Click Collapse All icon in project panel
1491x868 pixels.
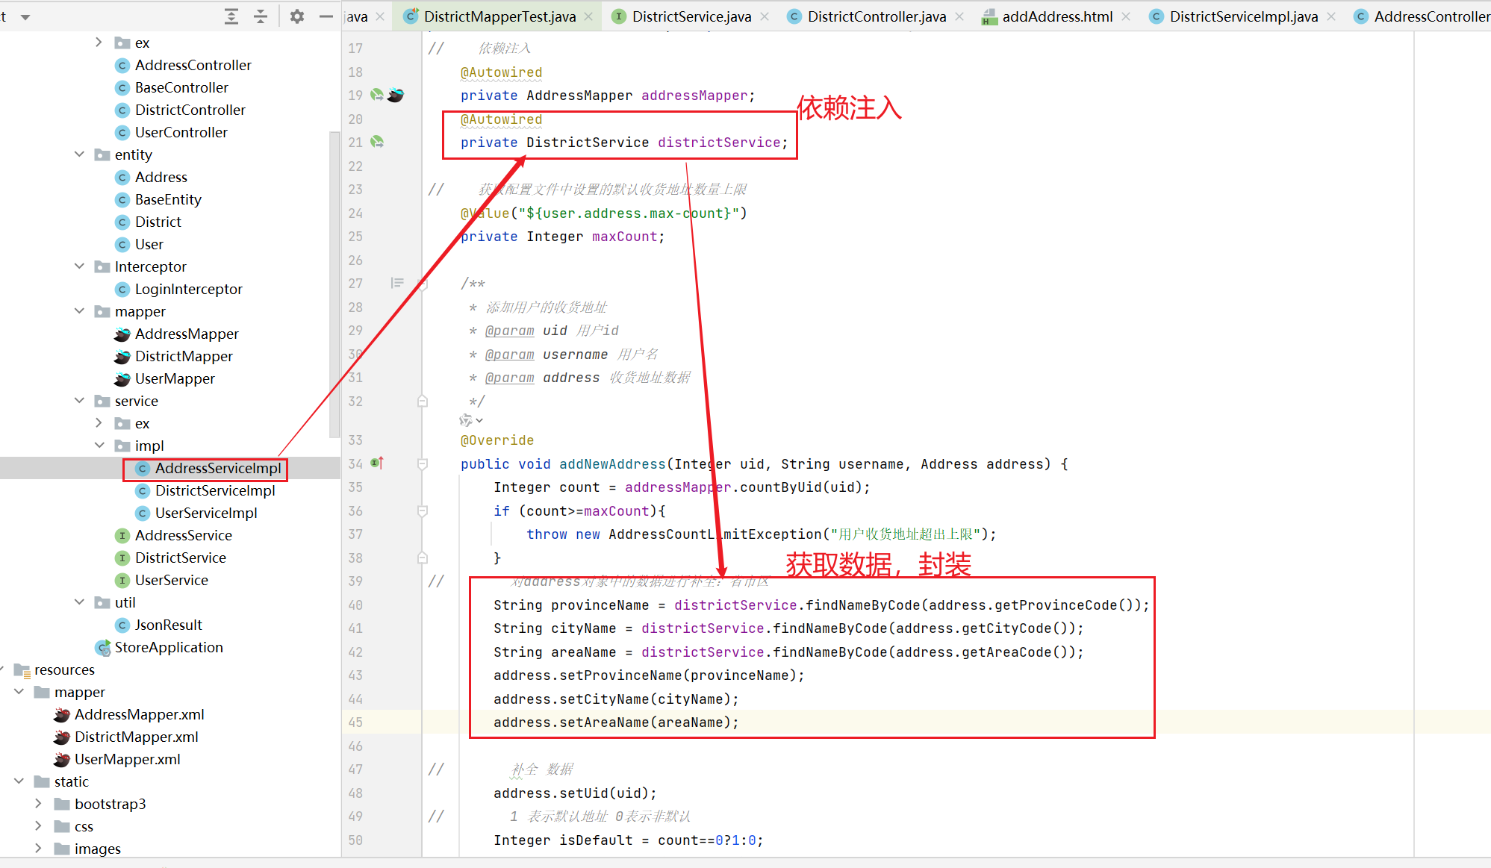(x=261, y=16)
